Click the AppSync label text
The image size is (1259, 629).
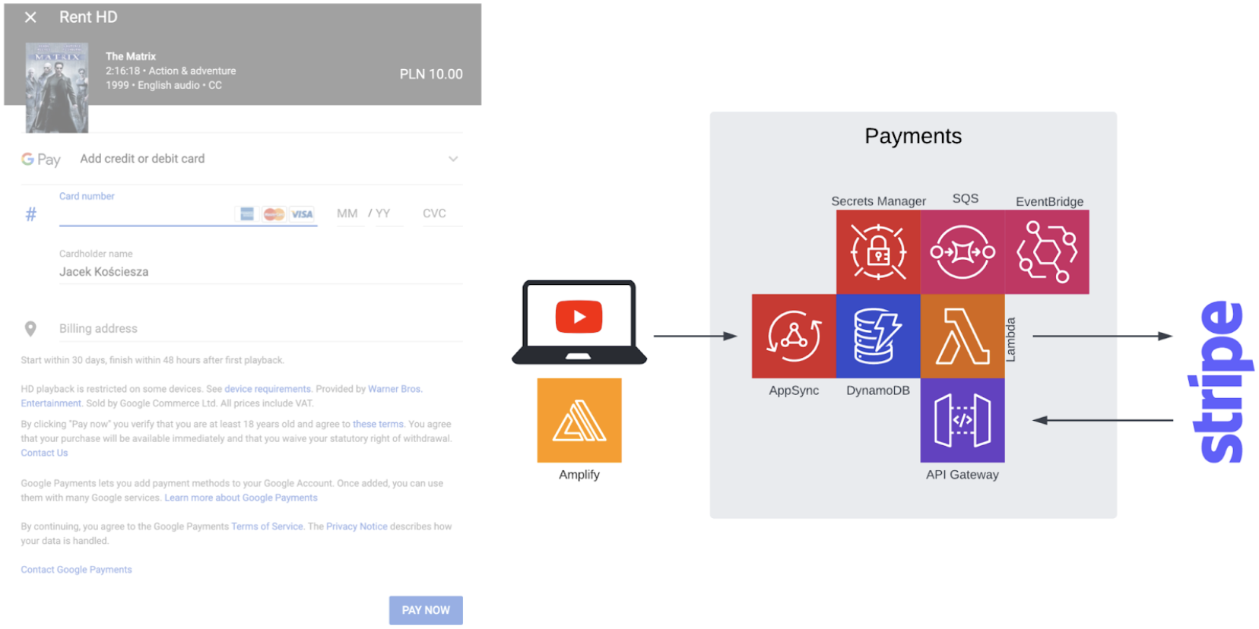coord(794,390)
